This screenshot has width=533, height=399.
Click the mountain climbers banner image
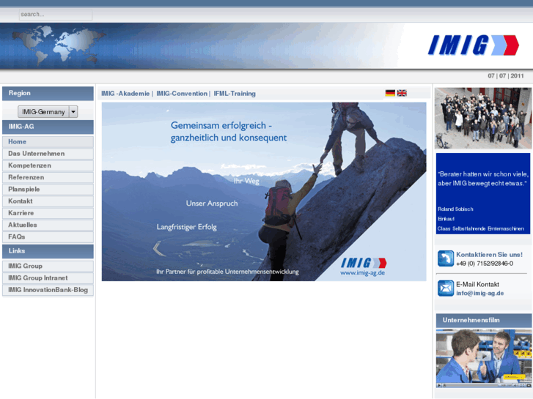[x=264, y=192]
